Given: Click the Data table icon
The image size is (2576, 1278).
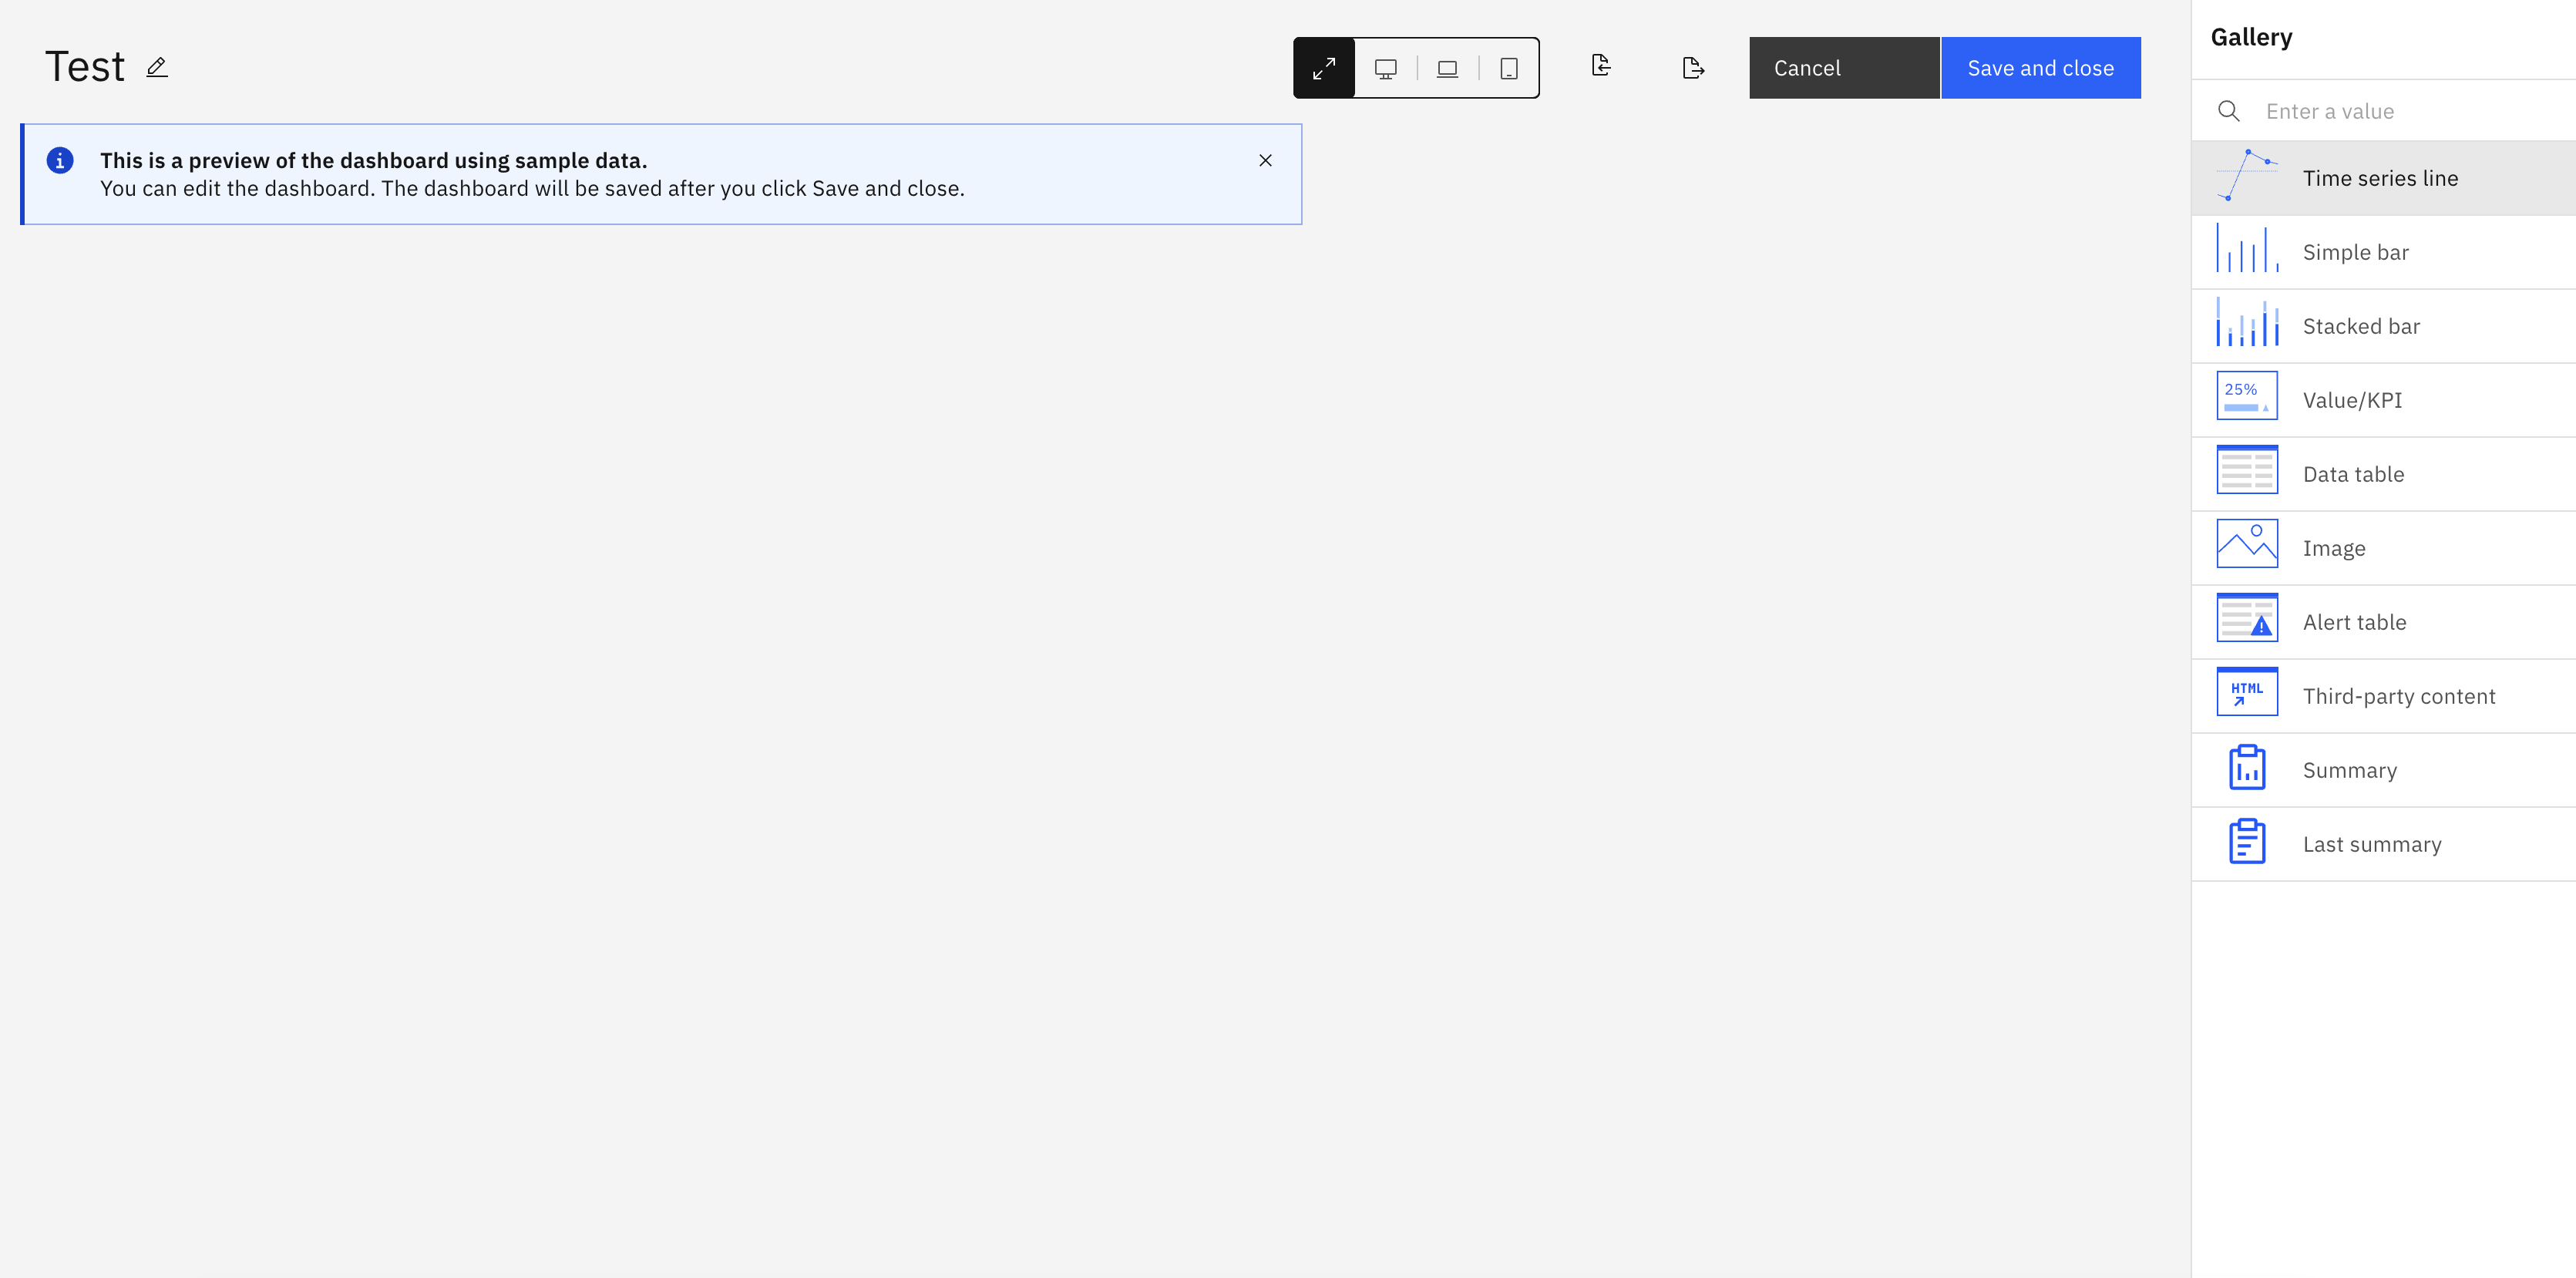Looking at the screenshot, I should pyautogui.click(x=2247, y=470).
